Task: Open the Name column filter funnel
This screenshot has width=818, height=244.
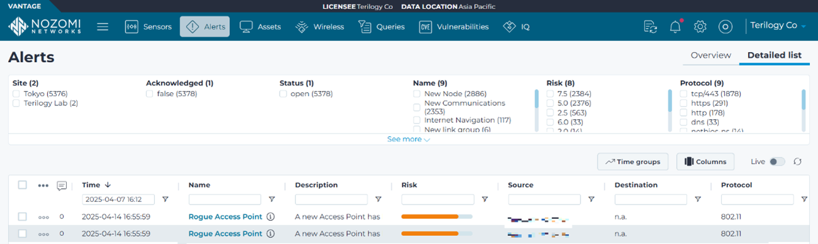Action: point(271,199)
